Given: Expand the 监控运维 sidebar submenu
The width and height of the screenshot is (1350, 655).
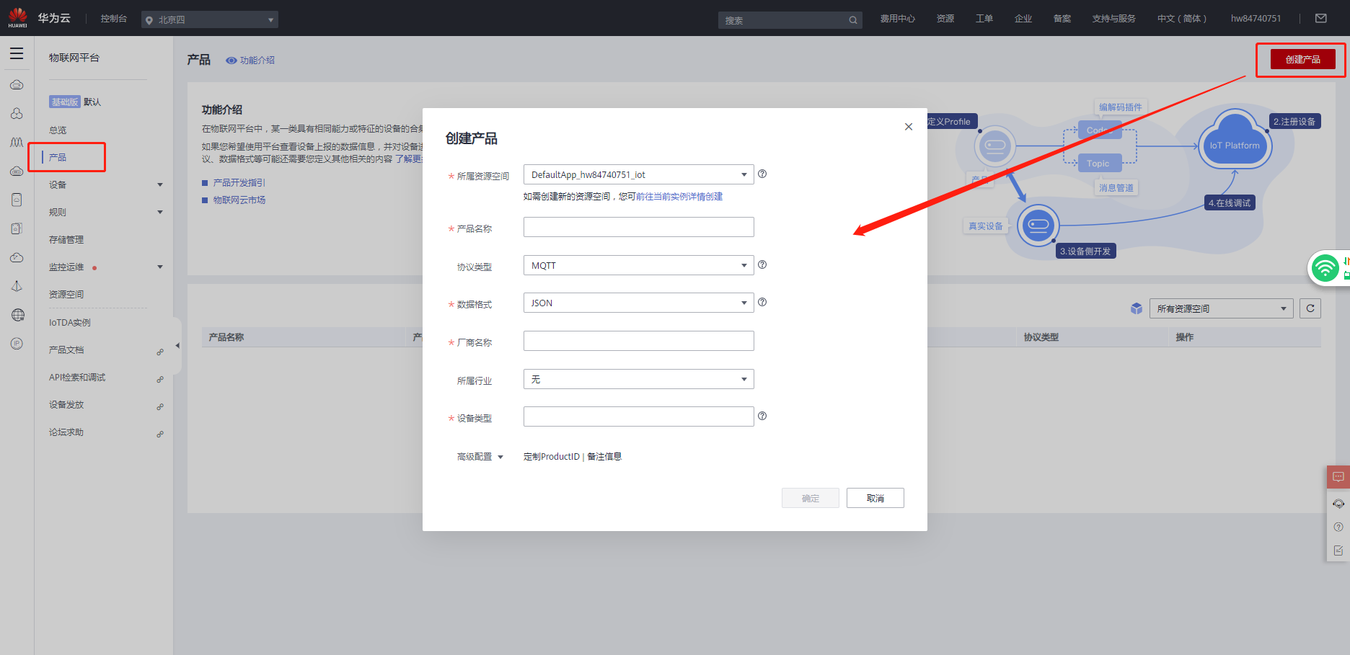Looking at the screenshot, I should point(160,267).
